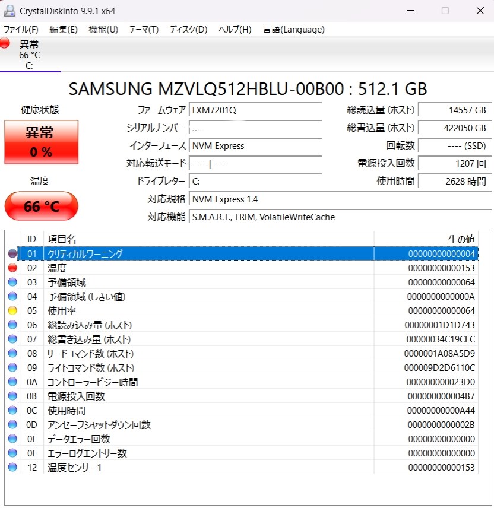Select the 使用率 item name
Screen dimensions: 494x508
62,311
